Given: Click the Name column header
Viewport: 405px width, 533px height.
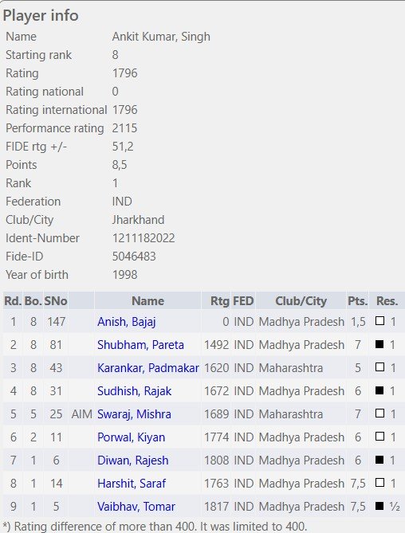Looking at the screenshot, I should tap(147, 301).
